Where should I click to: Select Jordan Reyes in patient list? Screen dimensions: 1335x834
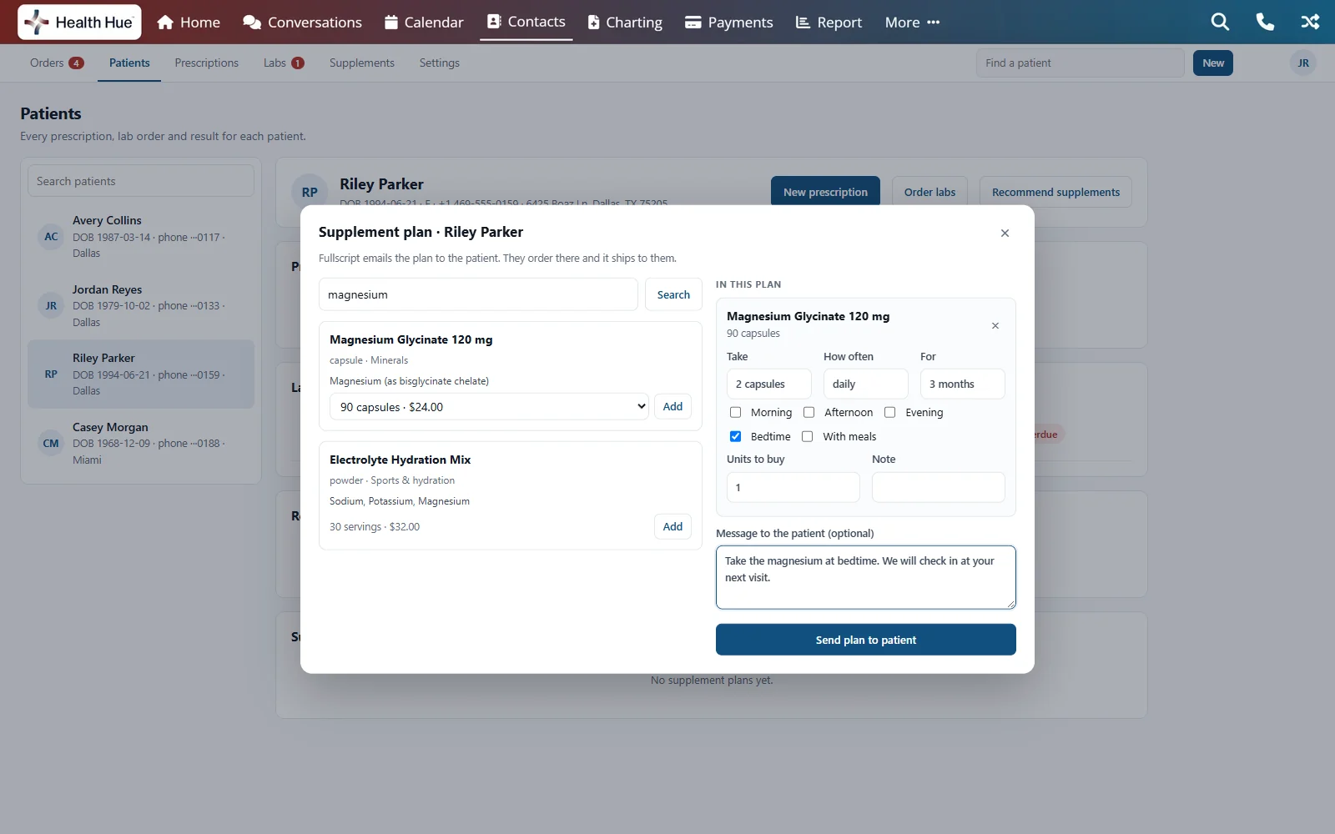click(141, 305)
